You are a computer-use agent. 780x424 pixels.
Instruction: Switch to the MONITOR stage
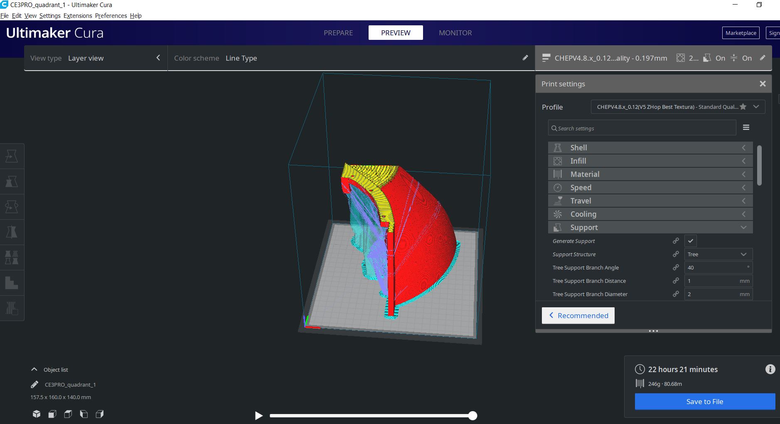click(455, 33)
